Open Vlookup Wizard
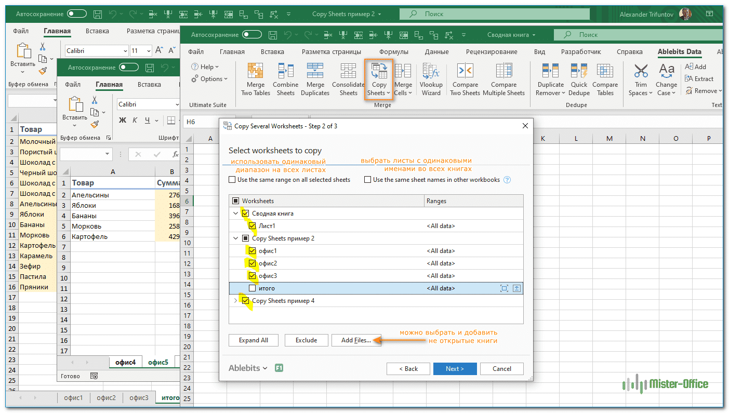729x413 pixels. pyautogui.click(x=431, y=79)
